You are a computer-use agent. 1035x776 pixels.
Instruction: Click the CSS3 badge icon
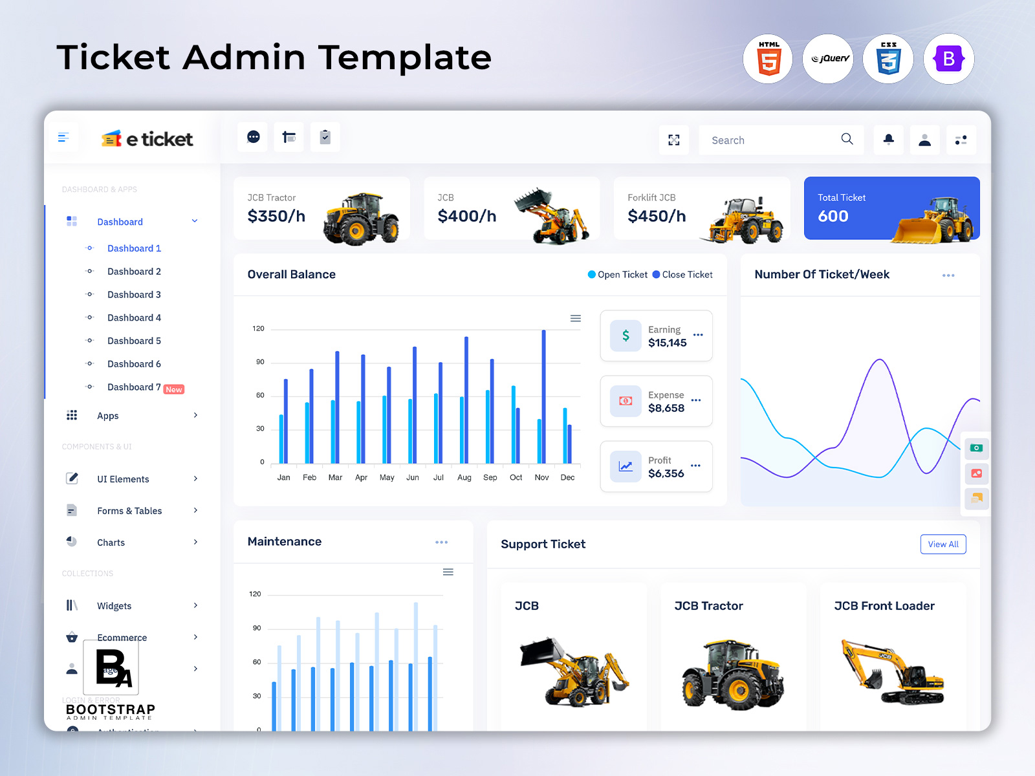click(889, 59)
